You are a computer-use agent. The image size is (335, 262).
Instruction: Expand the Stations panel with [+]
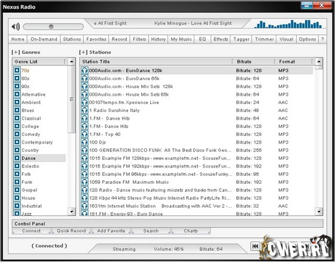coord(83,52)
